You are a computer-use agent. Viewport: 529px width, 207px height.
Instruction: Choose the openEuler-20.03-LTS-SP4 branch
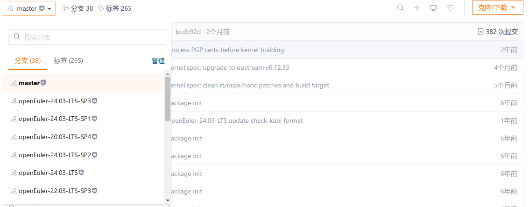coord(55,137)
